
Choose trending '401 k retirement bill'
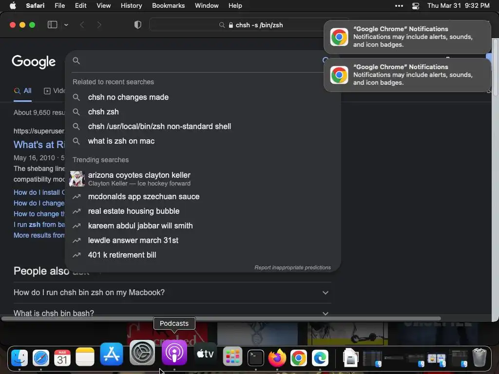202,255
